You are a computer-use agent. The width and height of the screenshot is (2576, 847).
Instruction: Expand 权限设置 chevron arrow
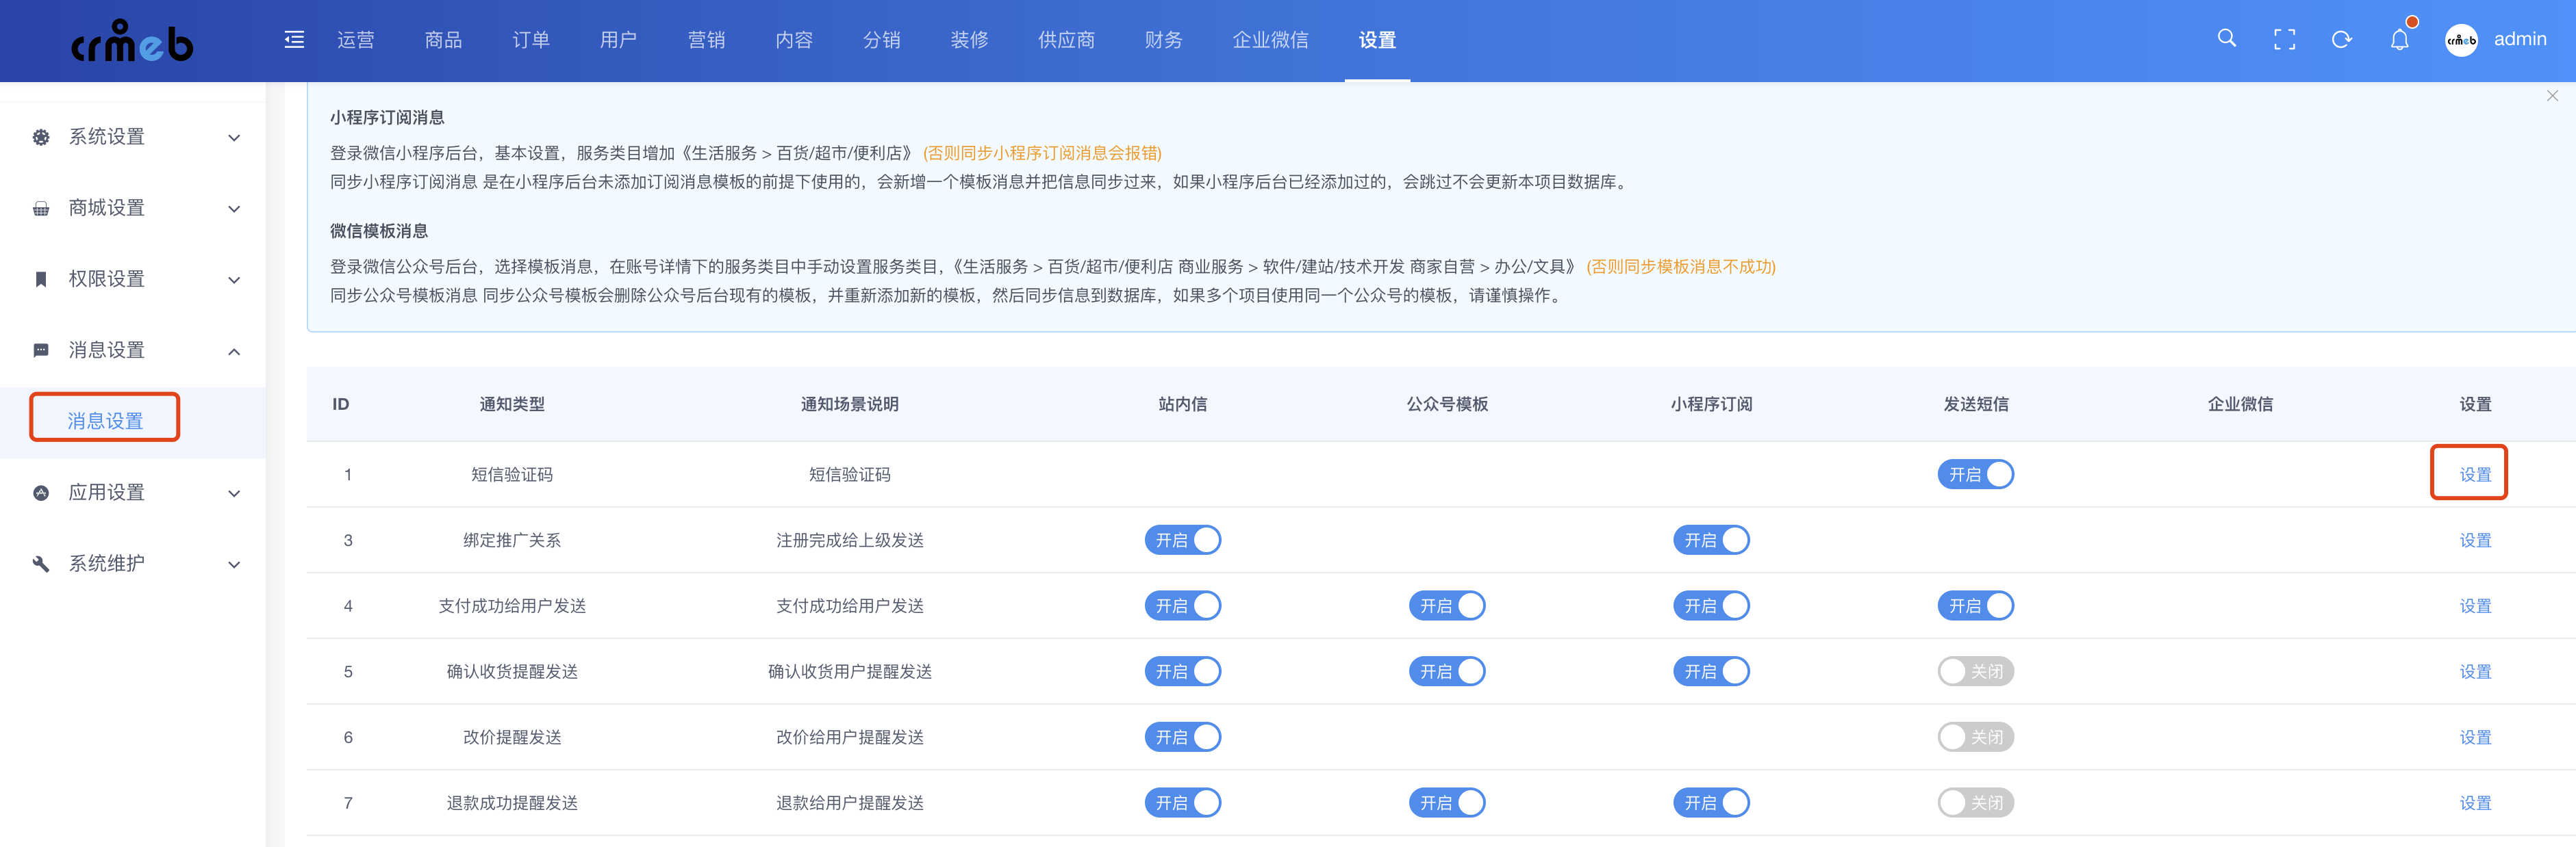(x=234, y=280)
